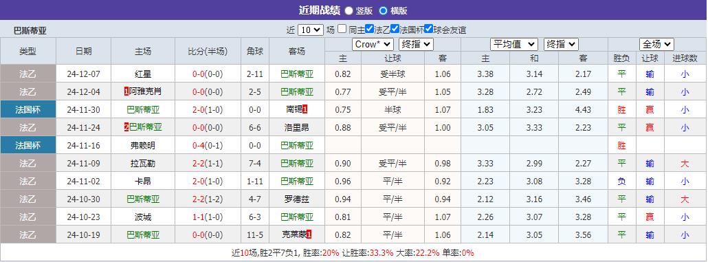708x262 pixels.
Task: Click the odds value 1.83
Action: pyautogui.click(x=485, y=110)
